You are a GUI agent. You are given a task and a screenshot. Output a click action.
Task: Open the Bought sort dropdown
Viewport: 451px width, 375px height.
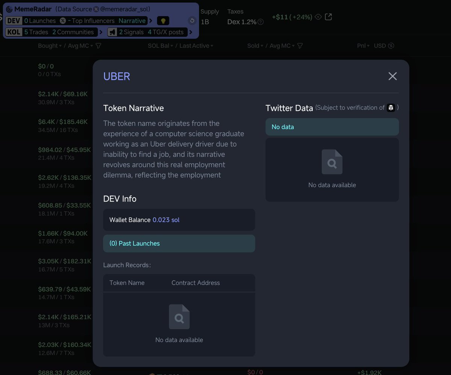click(50, 46)
